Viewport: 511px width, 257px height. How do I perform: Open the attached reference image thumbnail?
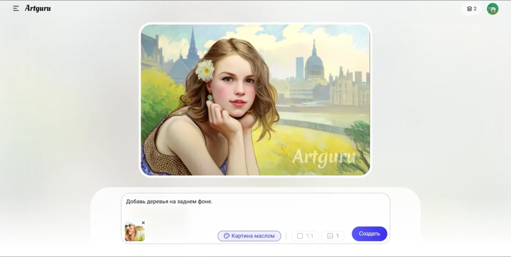(x=134, y=232)
